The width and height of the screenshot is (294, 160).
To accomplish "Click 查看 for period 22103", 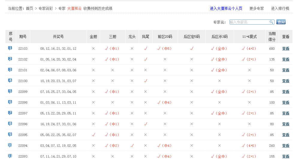I will pos(286,49).
